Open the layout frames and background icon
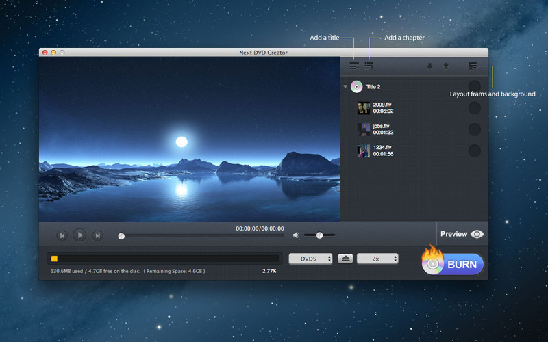Image resolution: width=548 pixels, height=342 pixels. [473, 66]
